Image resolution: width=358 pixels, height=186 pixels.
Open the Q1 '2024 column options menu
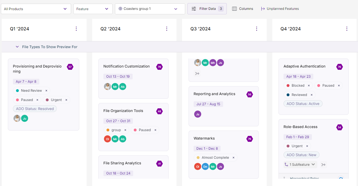[x=76, y=28]
